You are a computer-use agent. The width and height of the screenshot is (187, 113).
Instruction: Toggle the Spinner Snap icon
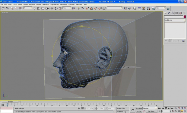coord(100,8)
